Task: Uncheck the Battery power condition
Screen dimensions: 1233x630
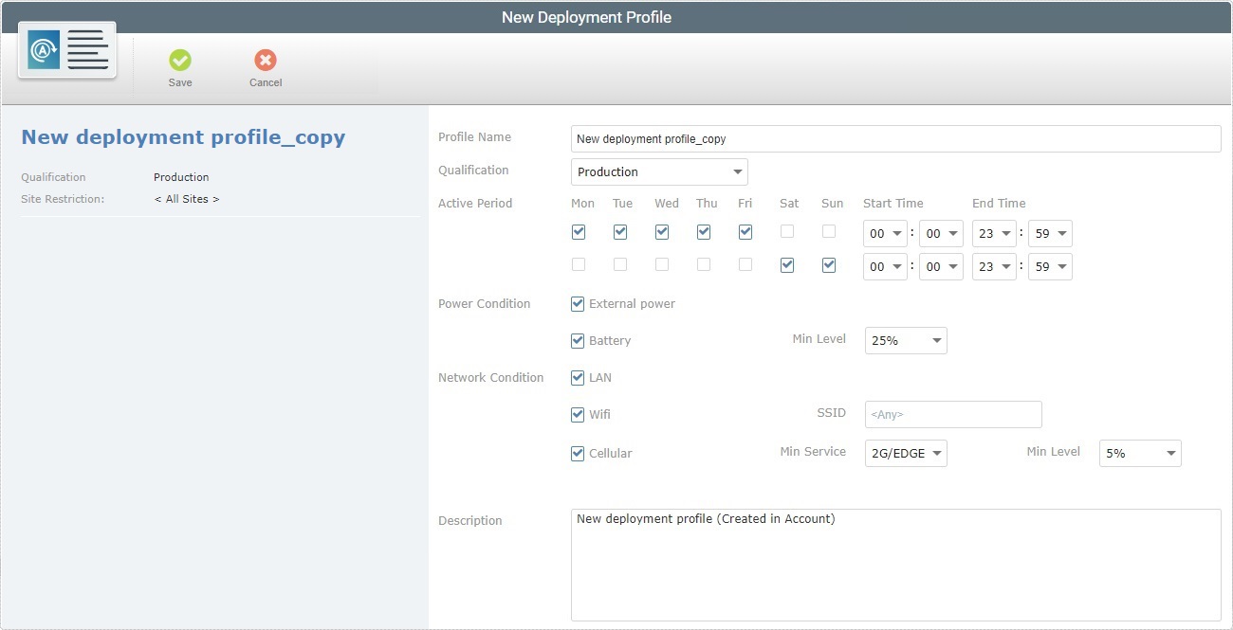Action: pos(577,340)
